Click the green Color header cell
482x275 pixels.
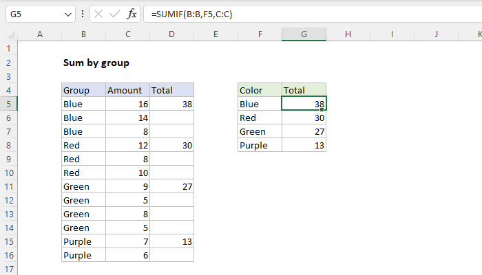point(260,90)
